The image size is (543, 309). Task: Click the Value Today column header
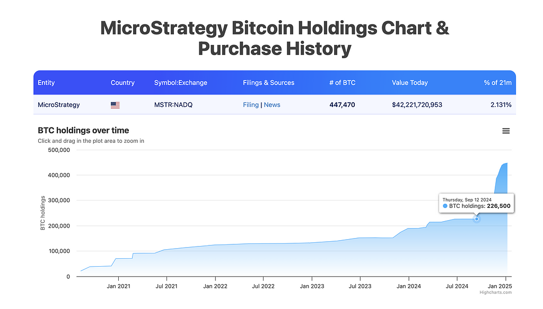point(409,83)
